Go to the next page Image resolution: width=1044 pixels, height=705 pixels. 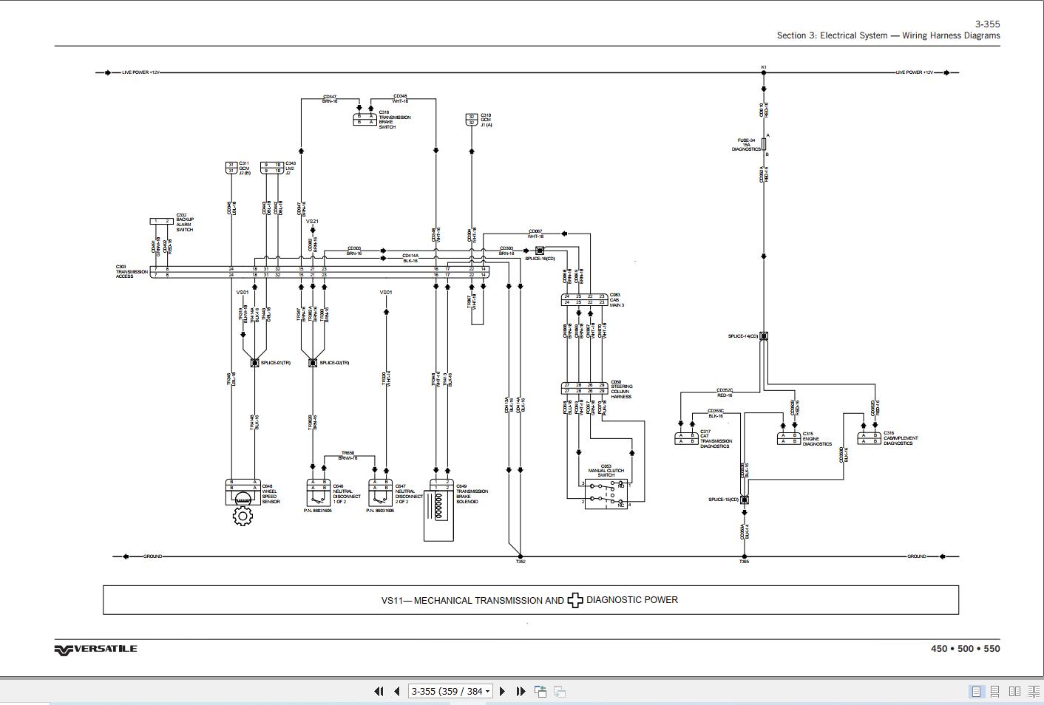tap(503, 692)
